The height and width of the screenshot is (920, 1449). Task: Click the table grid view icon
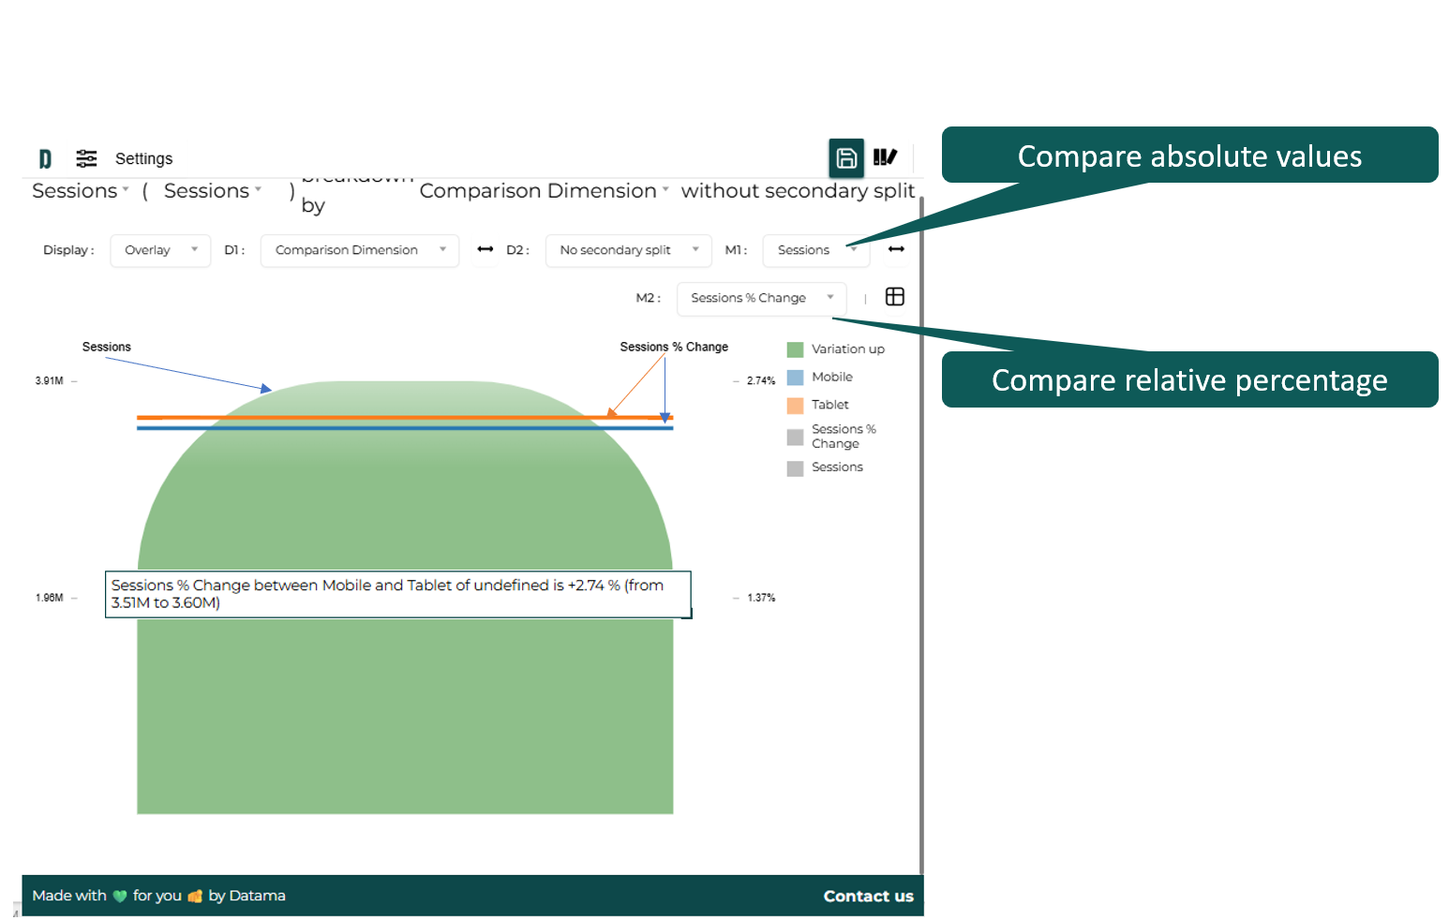(894, 297)
